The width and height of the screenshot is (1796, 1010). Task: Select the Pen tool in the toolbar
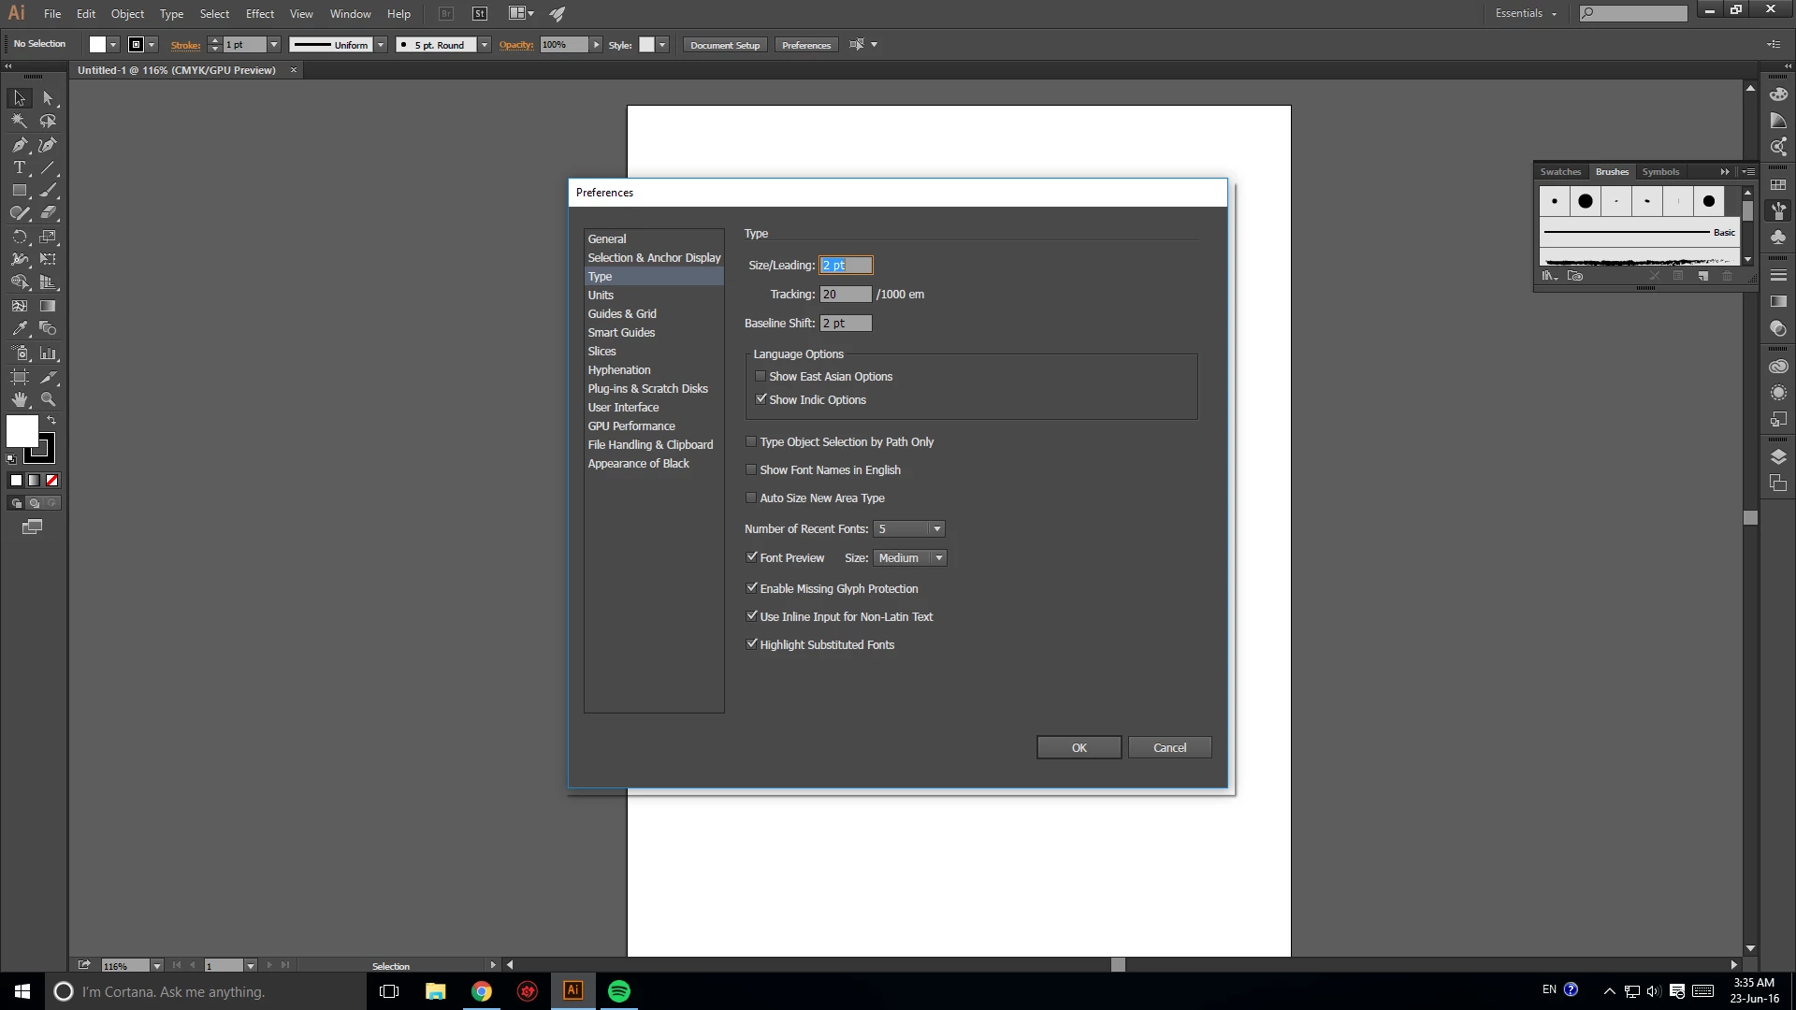19,145
